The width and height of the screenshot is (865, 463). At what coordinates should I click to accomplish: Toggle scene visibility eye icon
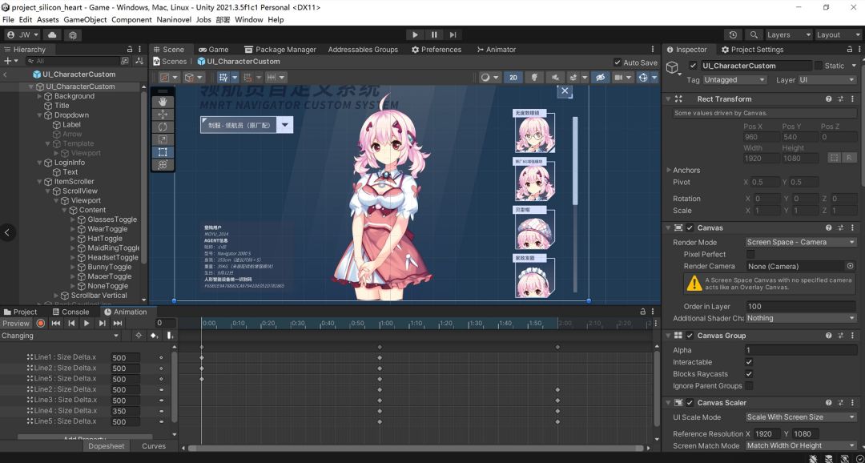[x=600, y=78]
